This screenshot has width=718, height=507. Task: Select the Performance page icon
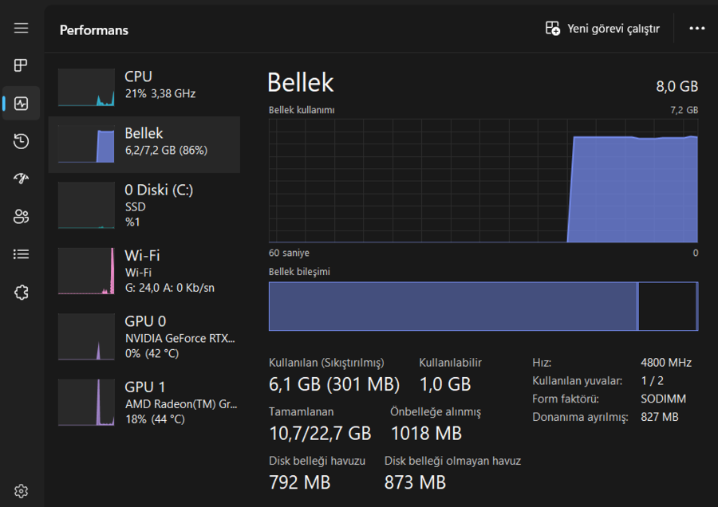click(21, 104)
